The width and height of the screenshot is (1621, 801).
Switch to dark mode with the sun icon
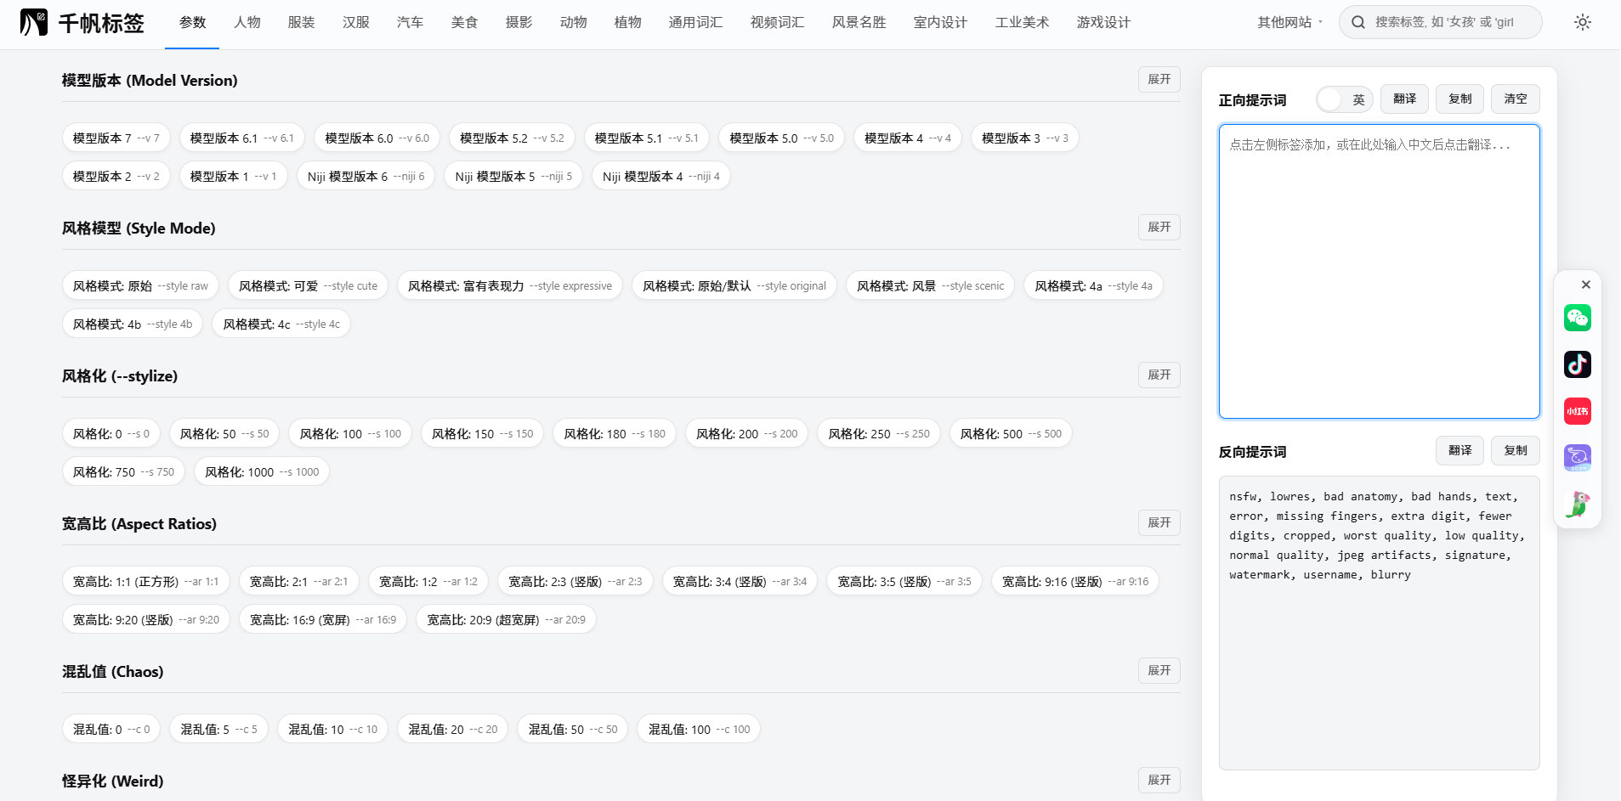tap(1583, 22)
